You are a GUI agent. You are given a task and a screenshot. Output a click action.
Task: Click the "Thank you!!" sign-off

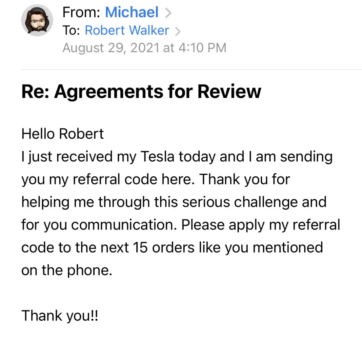coord(60,316)
